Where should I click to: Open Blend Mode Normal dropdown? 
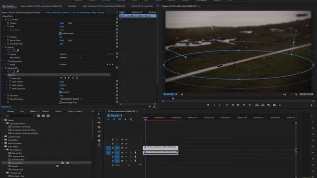(71, 57)
